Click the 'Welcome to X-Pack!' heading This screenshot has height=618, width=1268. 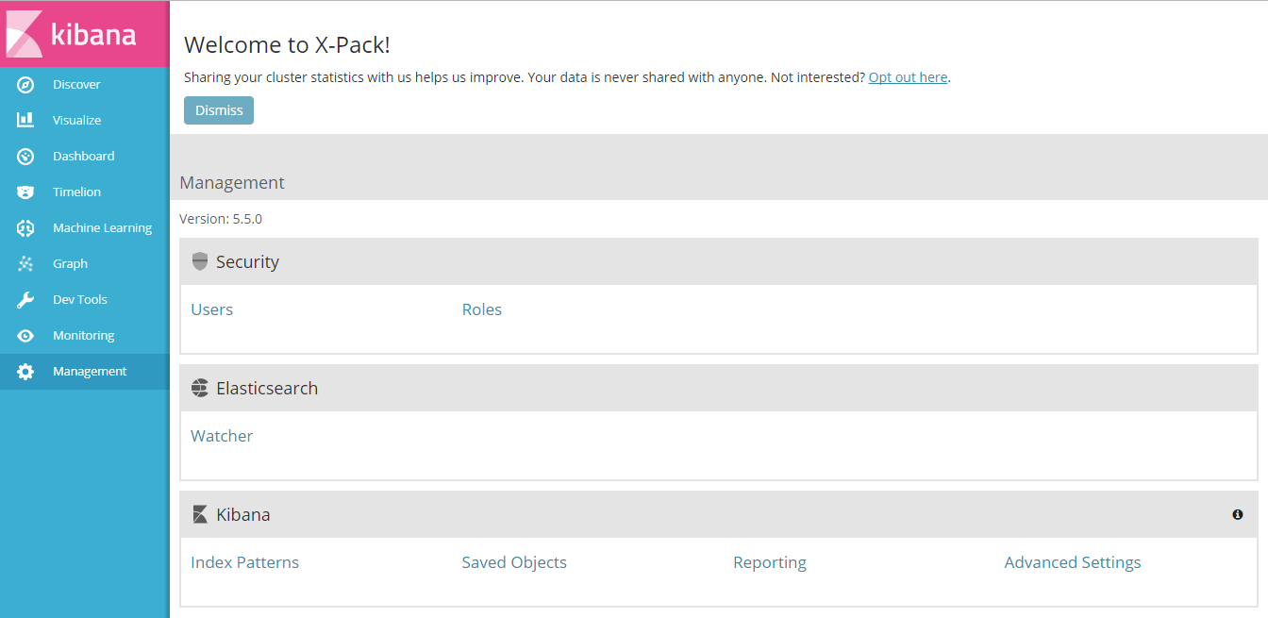pyautogui.click(x=287, y=44)
